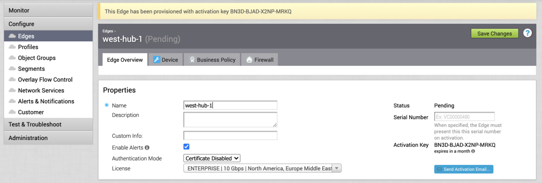Expand the Monitor section
Screen dimensions: 542x183
tap(48, 11)
